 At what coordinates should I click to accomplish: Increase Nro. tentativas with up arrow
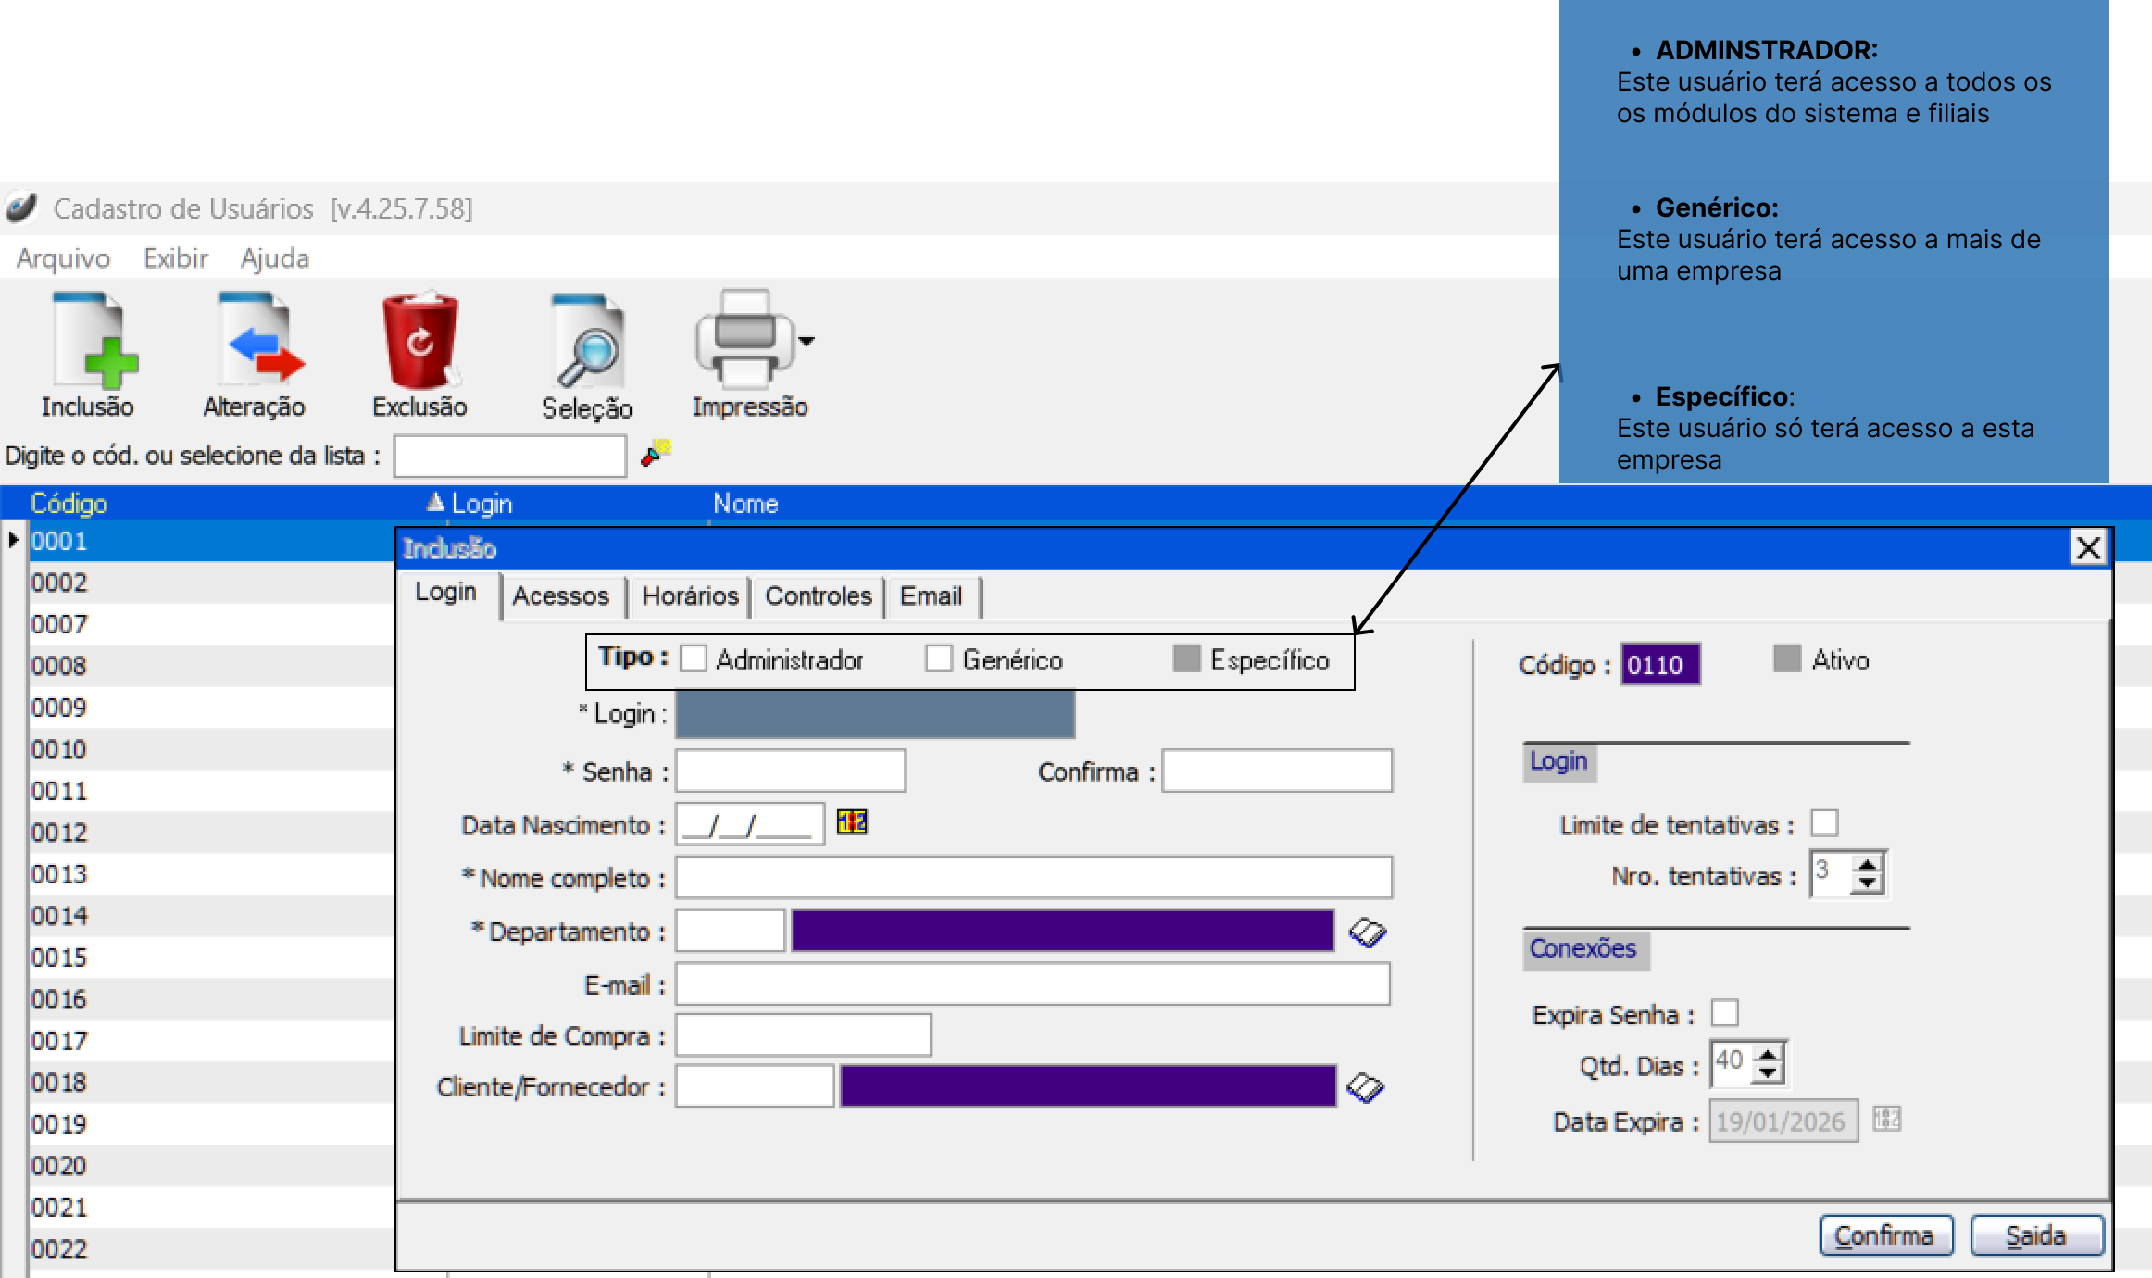click(1868, 865)
